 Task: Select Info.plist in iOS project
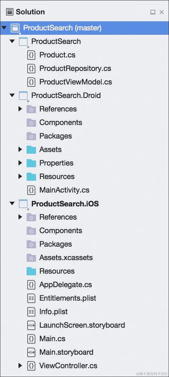[54, 312]
